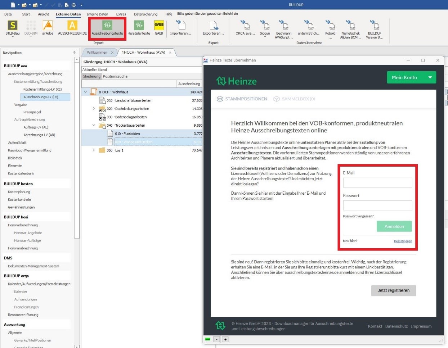Select the STAMMPOSITIONEN tab in Heinze

242,99
